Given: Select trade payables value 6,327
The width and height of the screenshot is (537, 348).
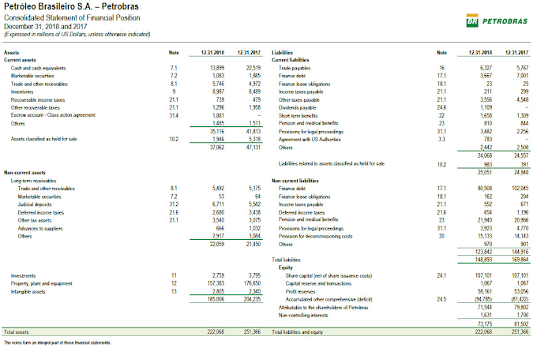Looking at the screenshot, I should coord(486,68).
